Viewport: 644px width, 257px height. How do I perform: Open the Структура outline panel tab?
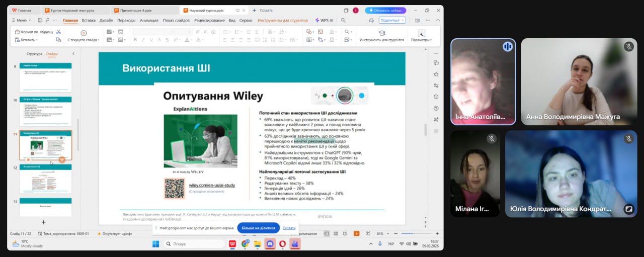pos(34,54)
